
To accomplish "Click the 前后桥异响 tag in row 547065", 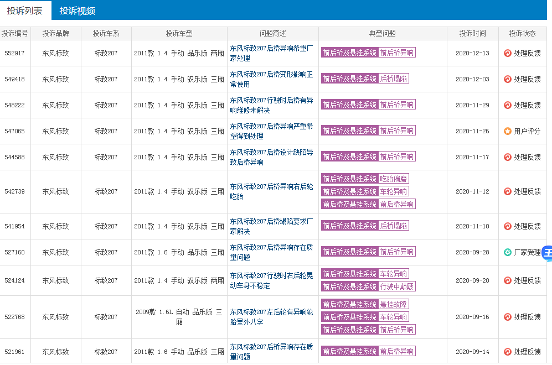I will click(x=397, y=131).
